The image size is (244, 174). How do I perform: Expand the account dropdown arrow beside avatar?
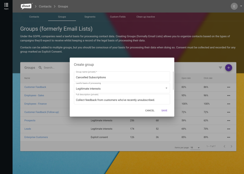(241, 6)
